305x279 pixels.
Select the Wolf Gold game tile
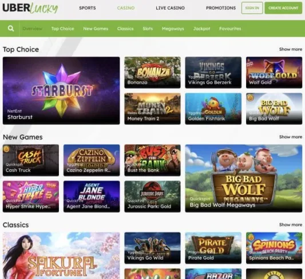[274, 73]
